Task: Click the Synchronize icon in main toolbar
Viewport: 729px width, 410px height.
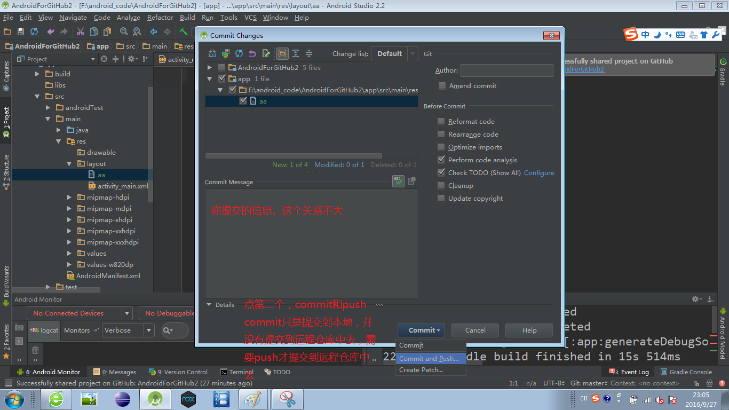Action: tap(34, 31)
